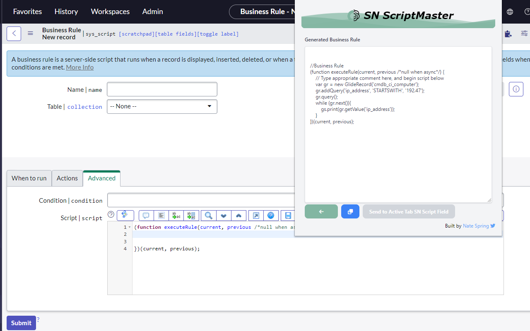Go back with the form back arrow
Image resolution: width=530 pixels, height=331 pixels.
(x=14, y=34)
